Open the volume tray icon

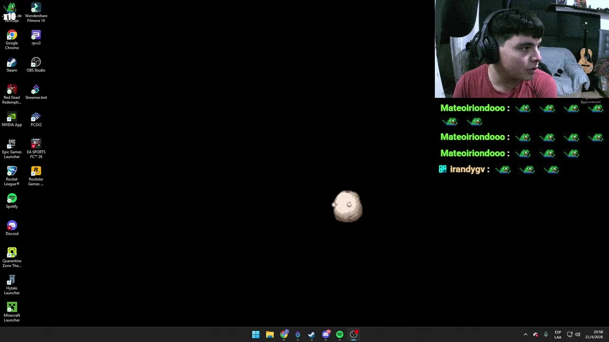tap(578, 334)
